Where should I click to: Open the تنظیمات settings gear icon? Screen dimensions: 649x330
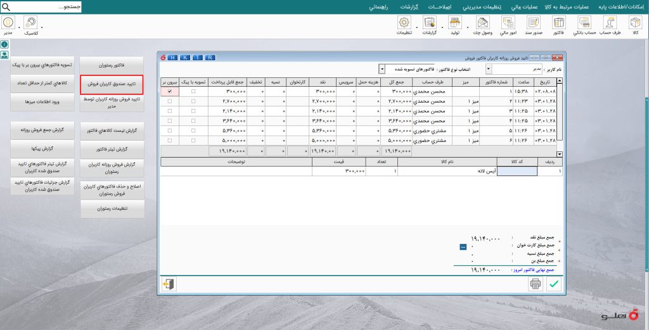pyautogui.click(x=404, y=22)
